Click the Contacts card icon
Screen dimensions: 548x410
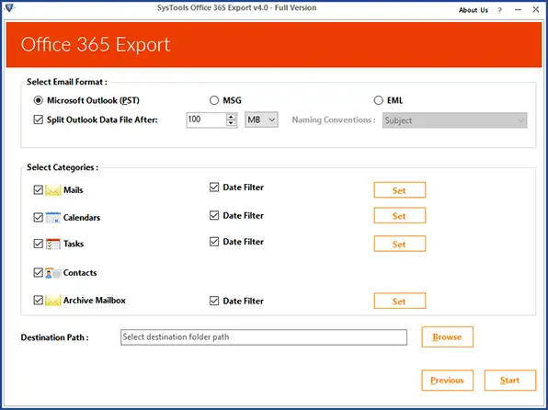(x=53, y=273)
